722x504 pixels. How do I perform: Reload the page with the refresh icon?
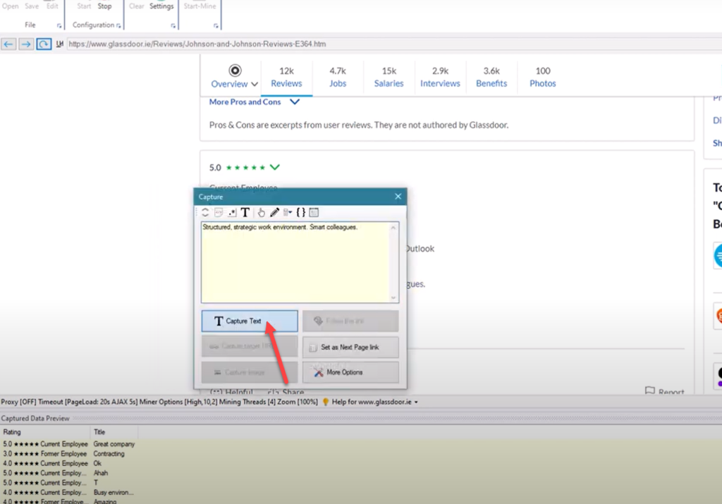pyautogui.click(x=44, y=44)
